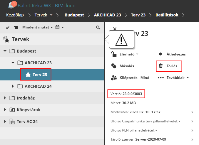Open Utolsó Csapatmunka terv pillanatfelvétel row
The height and width of the screenshot is (145, 199).
152,121
